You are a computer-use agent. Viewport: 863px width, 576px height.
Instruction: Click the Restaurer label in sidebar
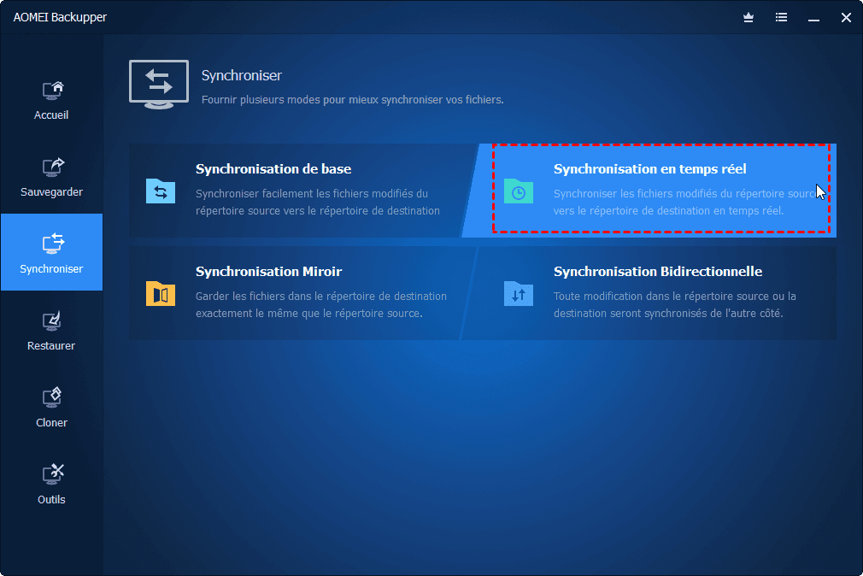coord(51,346)
